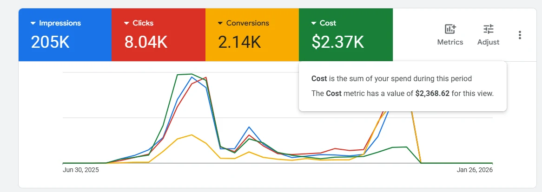Open the three-dot more options menu
542x192 pixels.
(x=520, y=35)
